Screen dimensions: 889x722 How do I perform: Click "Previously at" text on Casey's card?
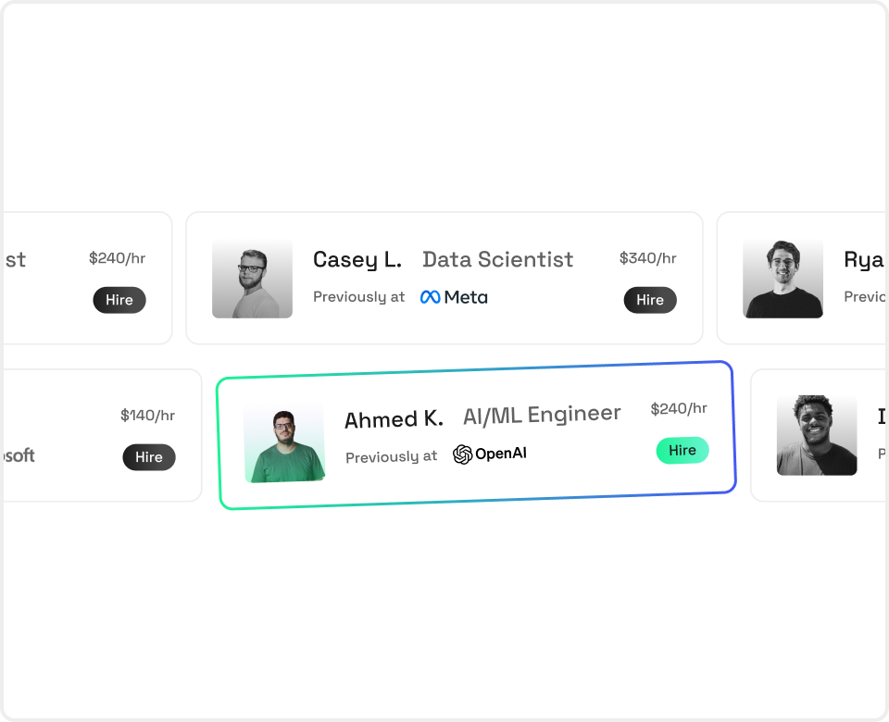pos(358,297)
